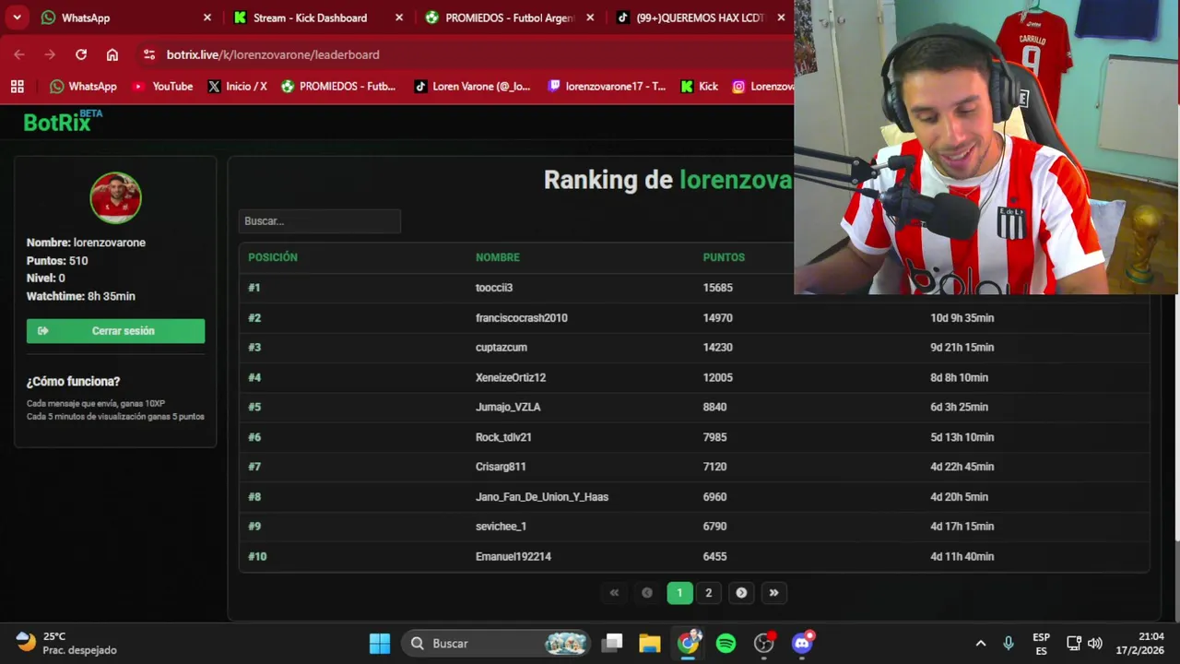Open the weather widget showing 25°C
The height and width of the screenshot is (664, 1180).
[x=66, y=644]
